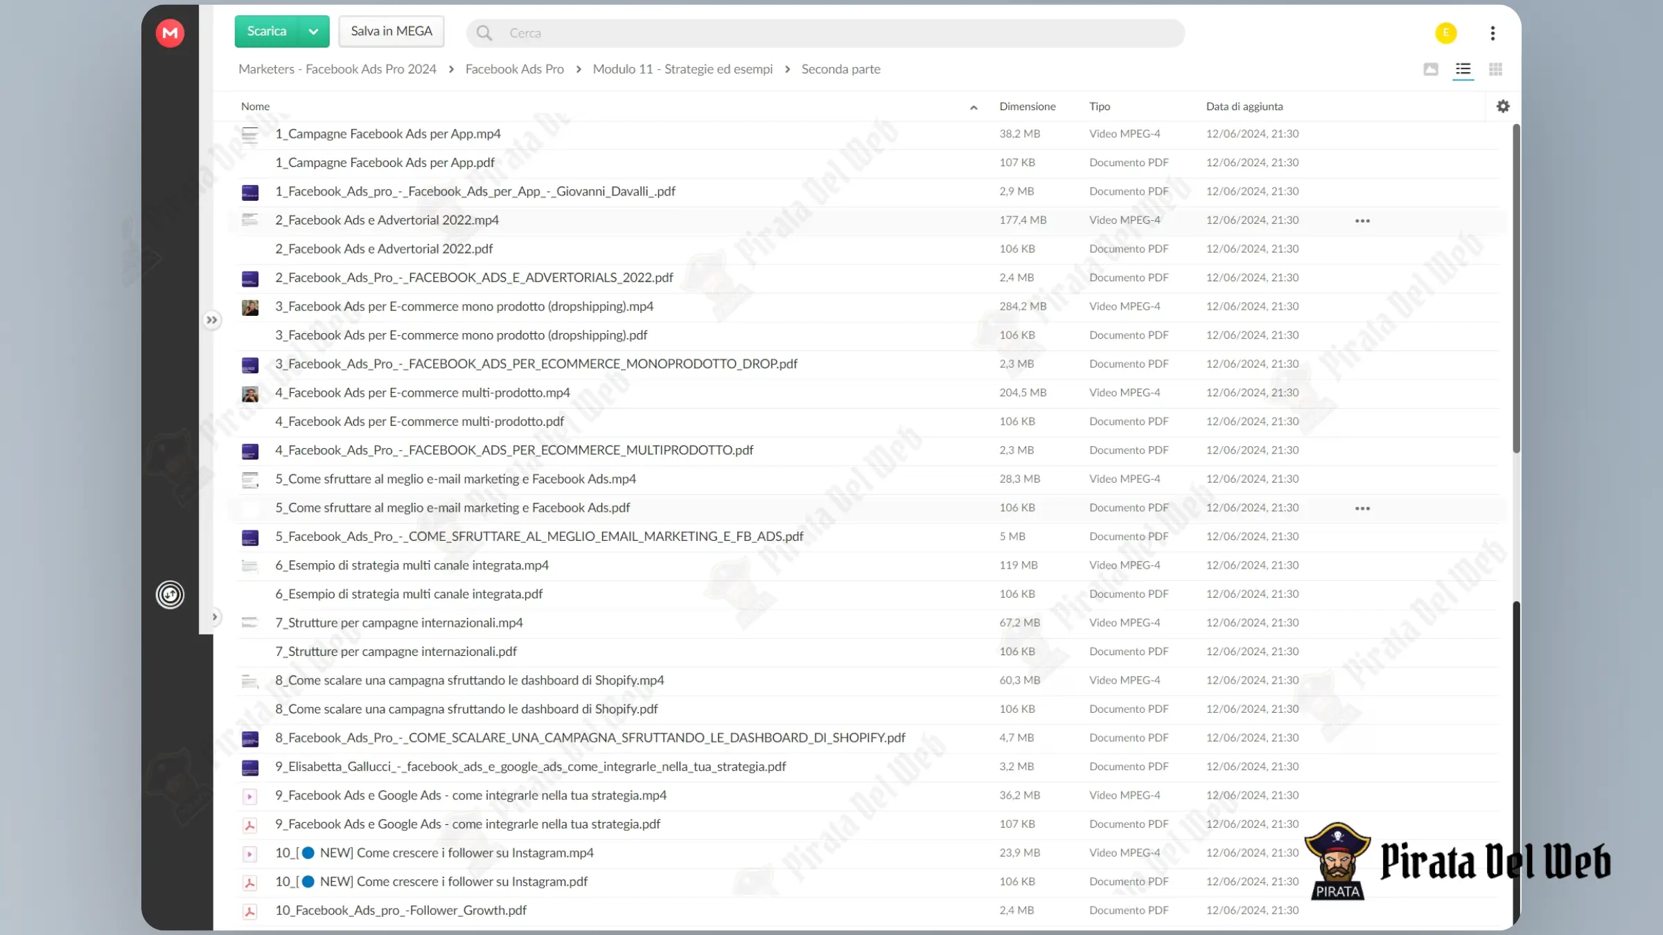1663x935 pixels.
Task: Sort by Nome column header
Action: click(255, 107)
